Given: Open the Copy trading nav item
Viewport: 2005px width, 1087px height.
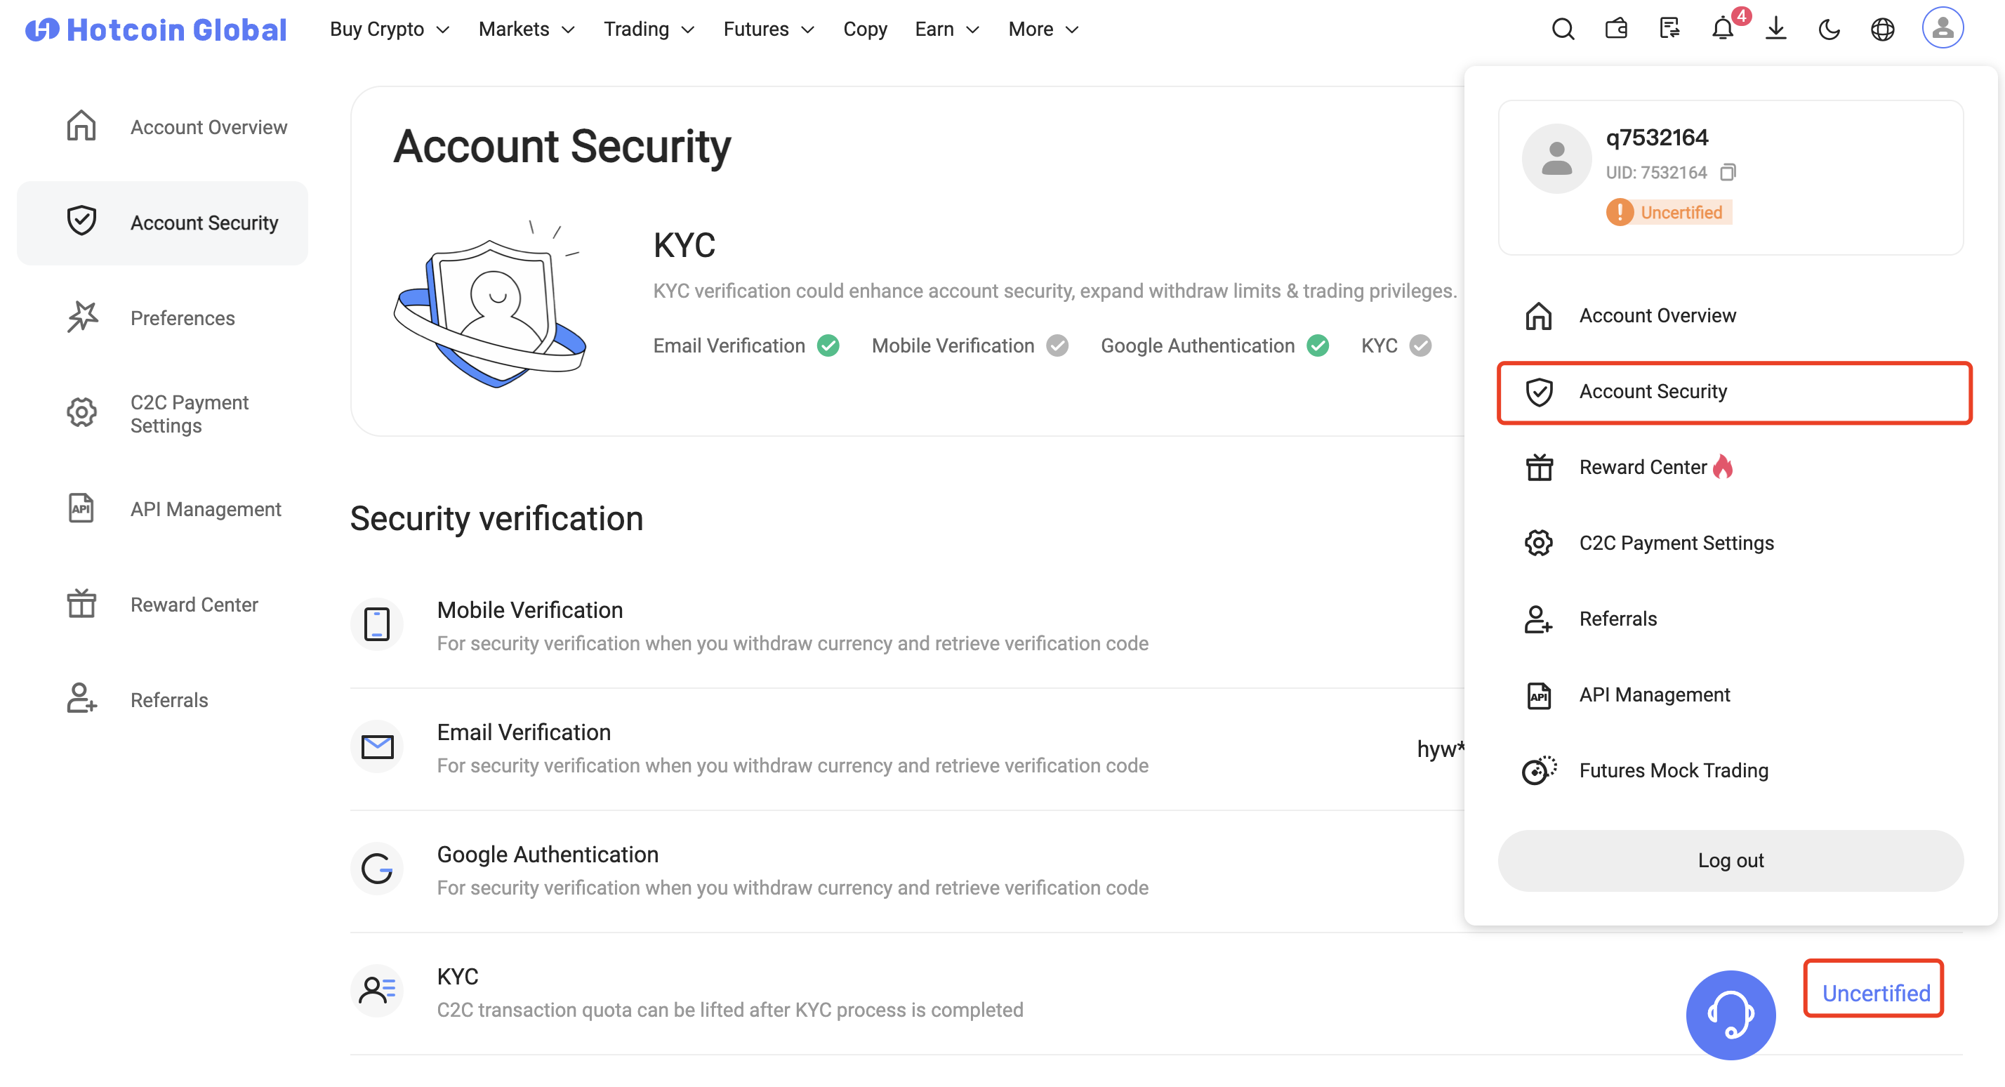Looking at the screenshot, I should click(x=865, y=29).
